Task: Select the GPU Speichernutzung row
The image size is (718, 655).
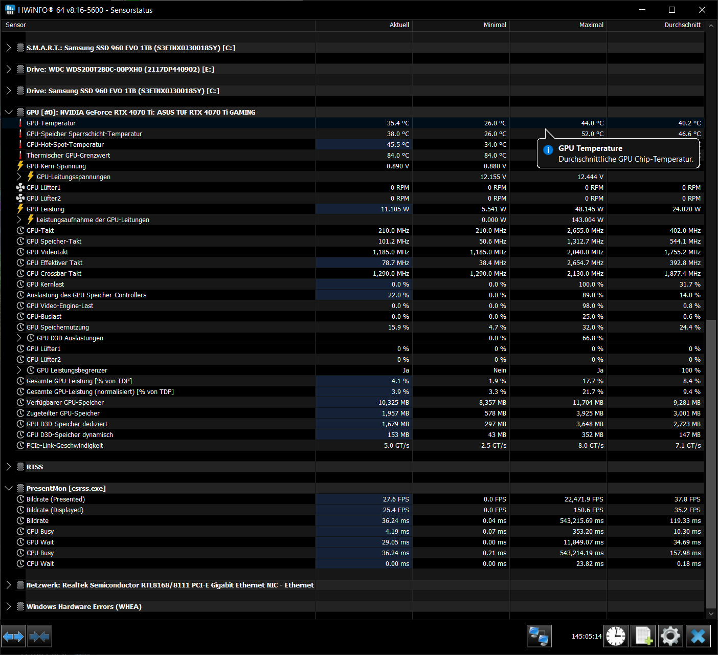Action: pyautogui.click(x=352, y=327)
